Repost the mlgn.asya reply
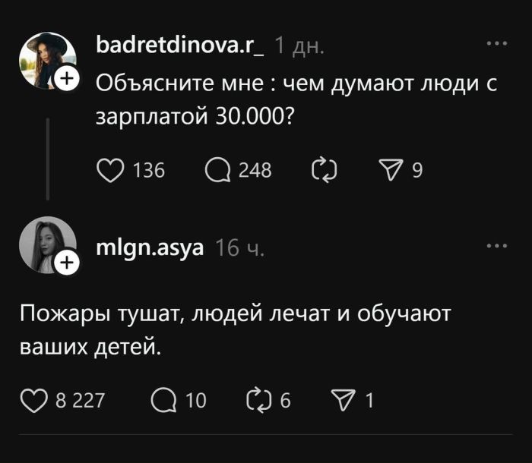 (x=259, y=399)
